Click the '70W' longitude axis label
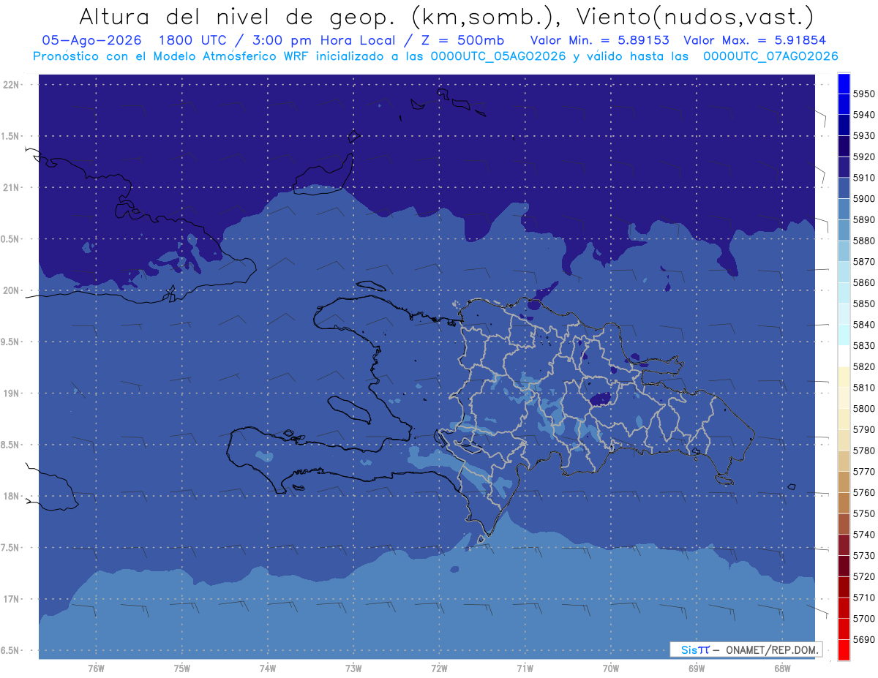 click(x=611, y=668)
